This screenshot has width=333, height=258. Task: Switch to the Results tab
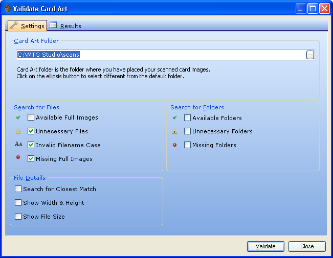65,26
